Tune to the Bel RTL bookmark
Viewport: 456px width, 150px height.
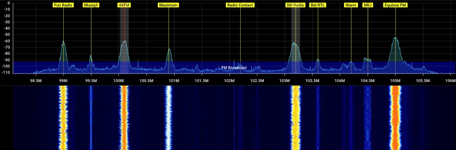[318, 5]
